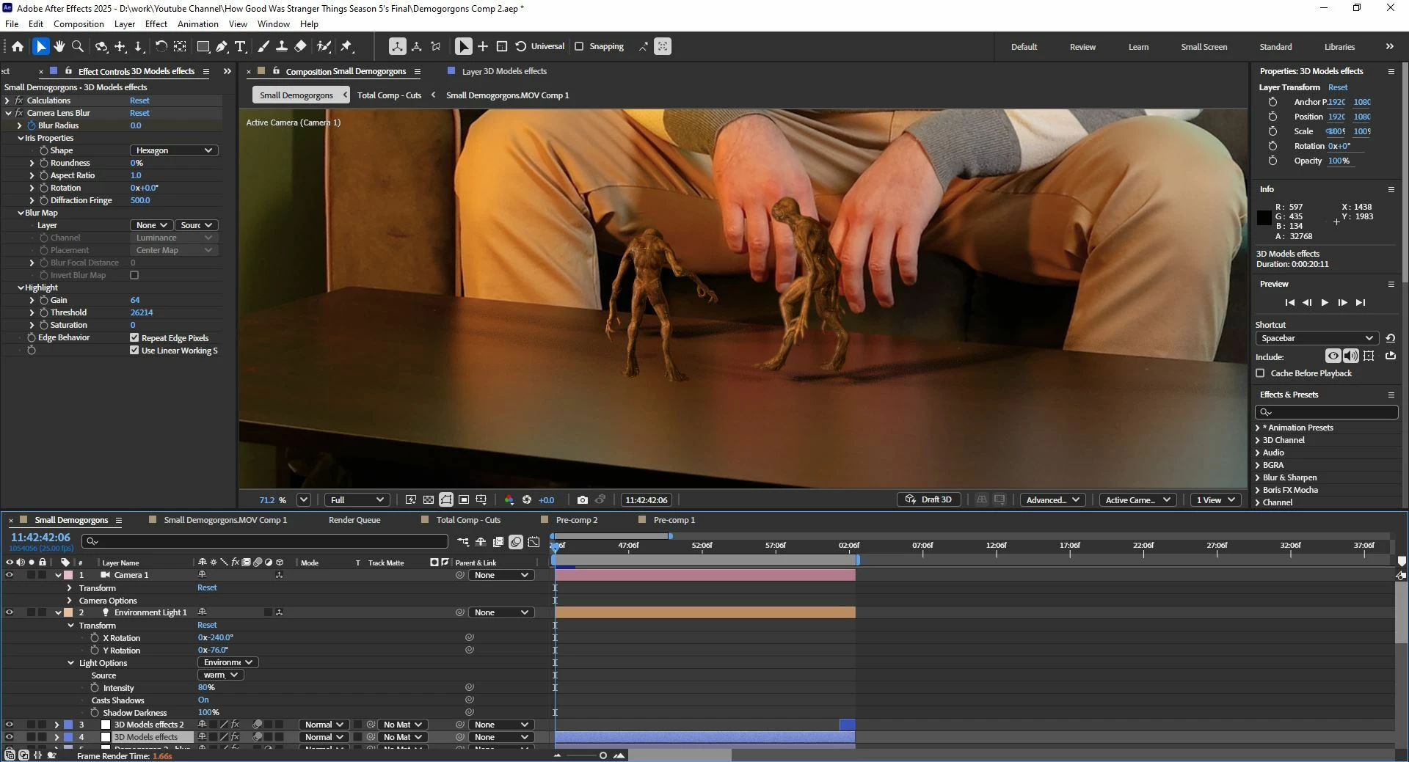Toggle transparency grid in the viewer
Screen dimensions: 1409x762
coord(429,500)
